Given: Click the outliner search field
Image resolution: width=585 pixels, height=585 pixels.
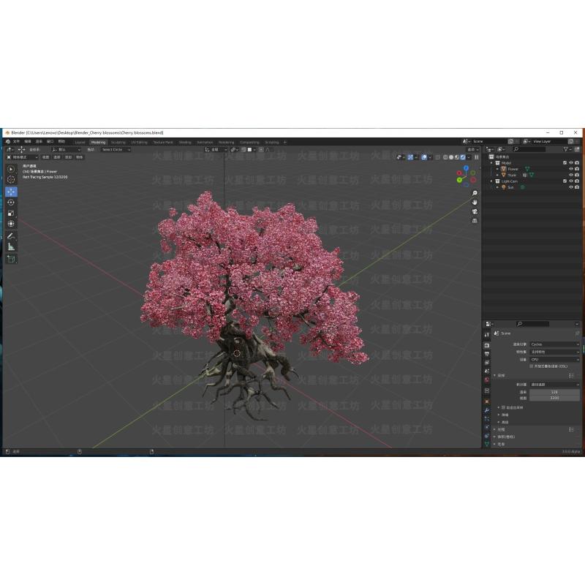Looking at the screenshot, I should point(529,149).
